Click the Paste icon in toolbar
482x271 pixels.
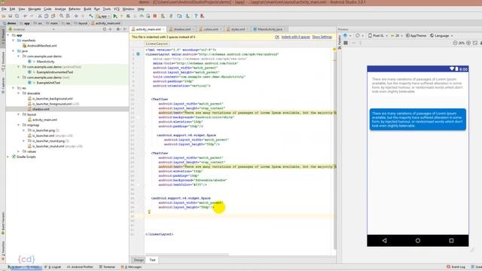pos(53,16)
